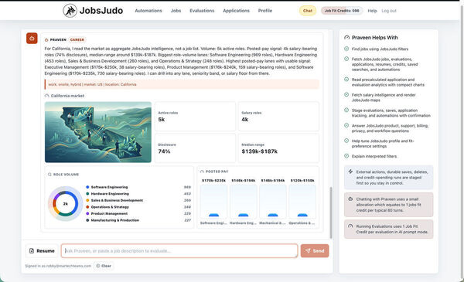Click the Clear chat button

(104, 266)
